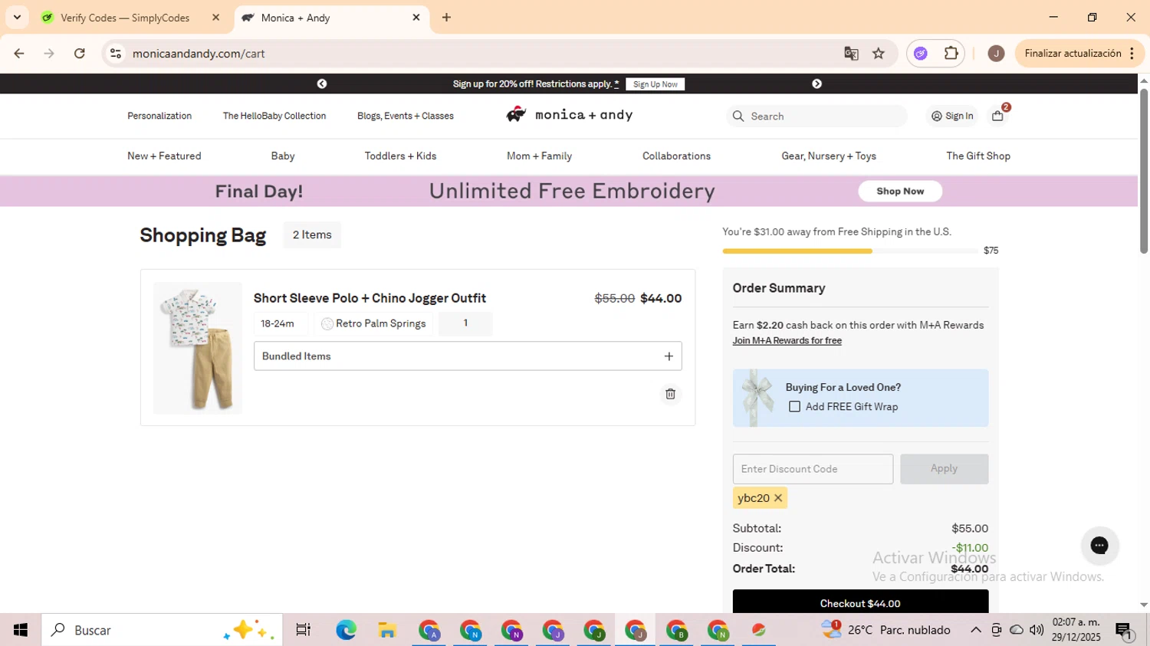
Task: Open the shopping bag icon in header
Action: click(x=997, y=116)
